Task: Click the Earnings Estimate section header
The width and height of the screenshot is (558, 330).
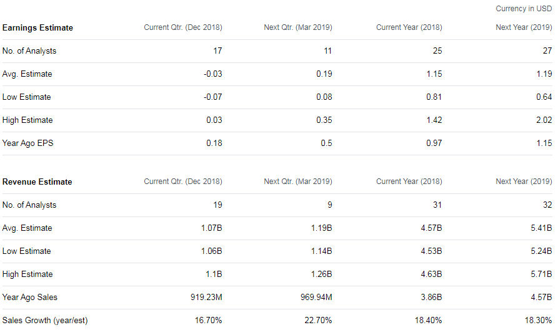Action: 37,27
